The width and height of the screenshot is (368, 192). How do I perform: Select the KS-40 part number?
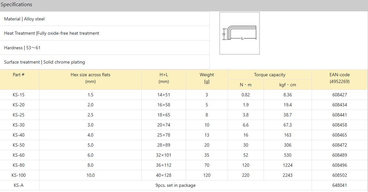(x=18, y=135)
